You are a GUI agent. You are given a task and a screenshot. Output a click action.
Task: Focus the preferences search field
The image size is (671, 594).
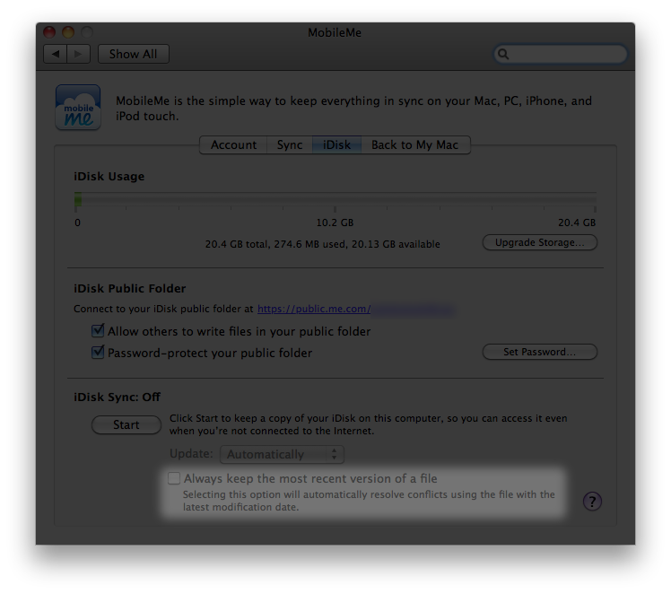point(561,54)
